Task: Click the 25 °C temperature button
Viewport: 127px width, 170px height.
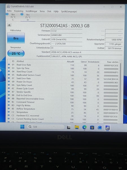Action: tap(16, 53)
